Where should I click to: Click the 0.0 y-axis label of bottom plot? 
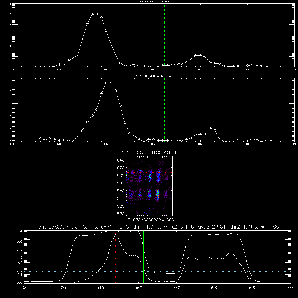point(20,282)
